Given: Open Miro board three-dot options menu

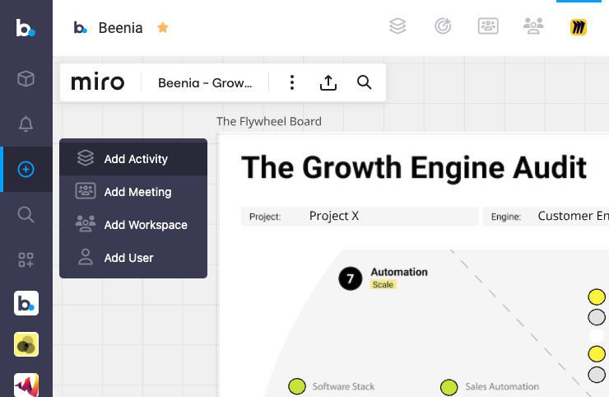Looking at the screenshot, I should click(292, 82).
